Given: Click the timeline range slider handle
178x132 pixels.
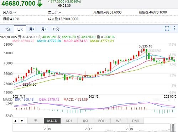Looking at the screenshot, I should tap(173, 128).
